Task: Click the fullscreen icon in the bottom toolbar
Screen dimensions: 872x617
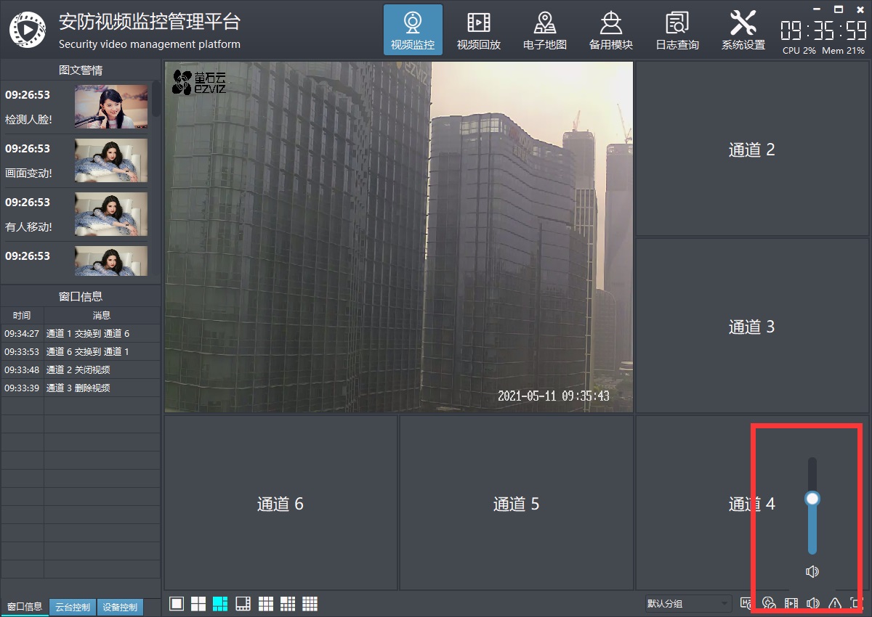Action: point(857,603)
